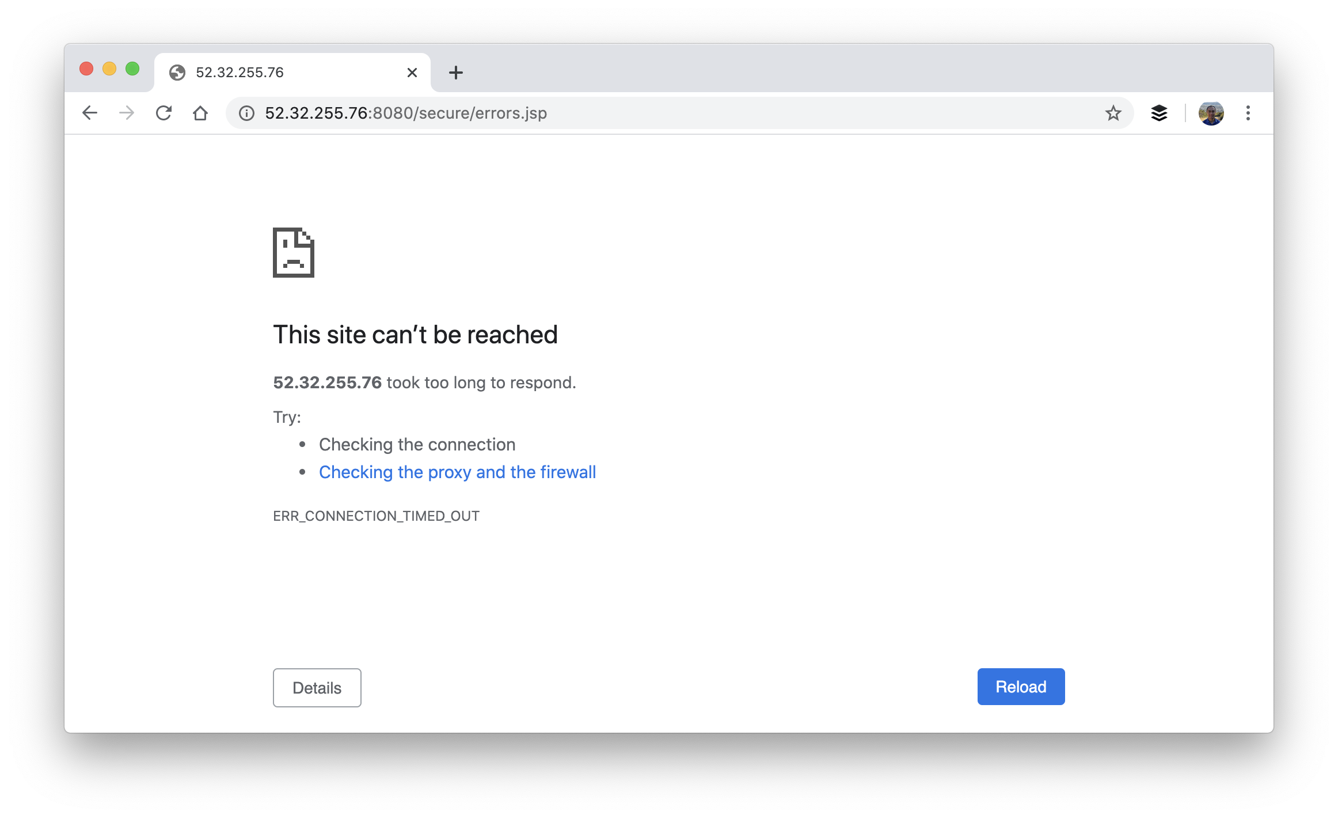Click the sad page error icon

(294, 253)
